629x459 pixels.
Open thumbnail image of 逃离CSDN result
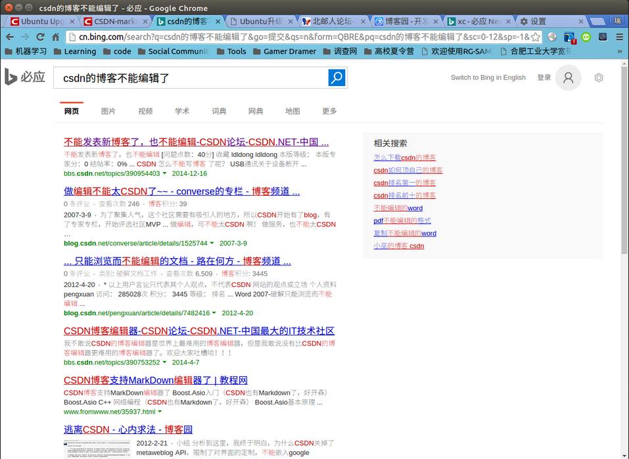point(97,449)
